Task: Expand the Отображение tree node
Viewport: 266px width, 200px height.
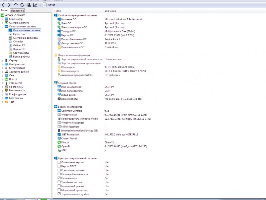Action: 3,64
